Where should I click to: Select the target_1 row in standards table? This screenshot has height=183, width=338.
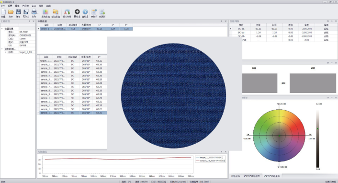86,29
